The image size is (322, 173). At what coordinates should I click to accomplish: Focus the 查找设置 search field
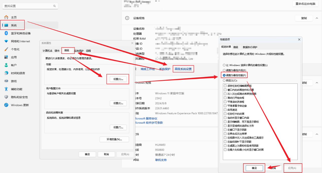(x=30, y=6)
